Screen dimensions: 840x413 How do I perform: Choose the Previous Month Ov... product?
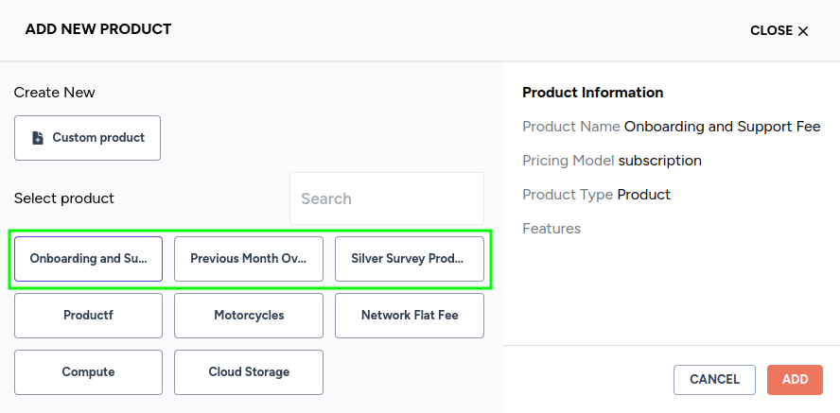point(249,258)
